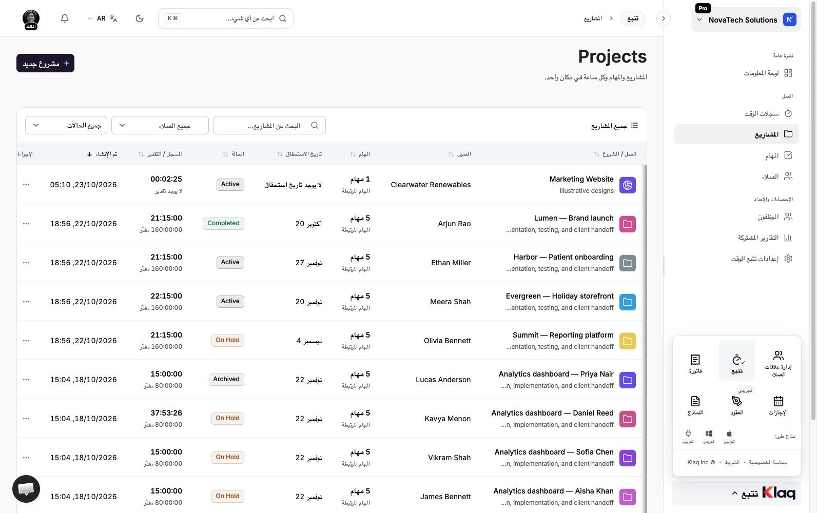The image size is (817, 513).
Task: Click the البحث عن المشاريع search field
Action: coord(269,125)
